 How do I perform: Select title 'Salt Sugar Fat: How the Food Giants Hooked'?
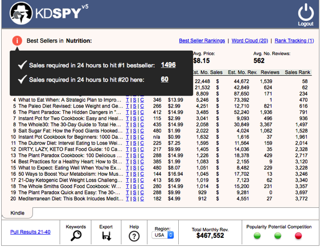pyautogui.click(x=71, y=131)
